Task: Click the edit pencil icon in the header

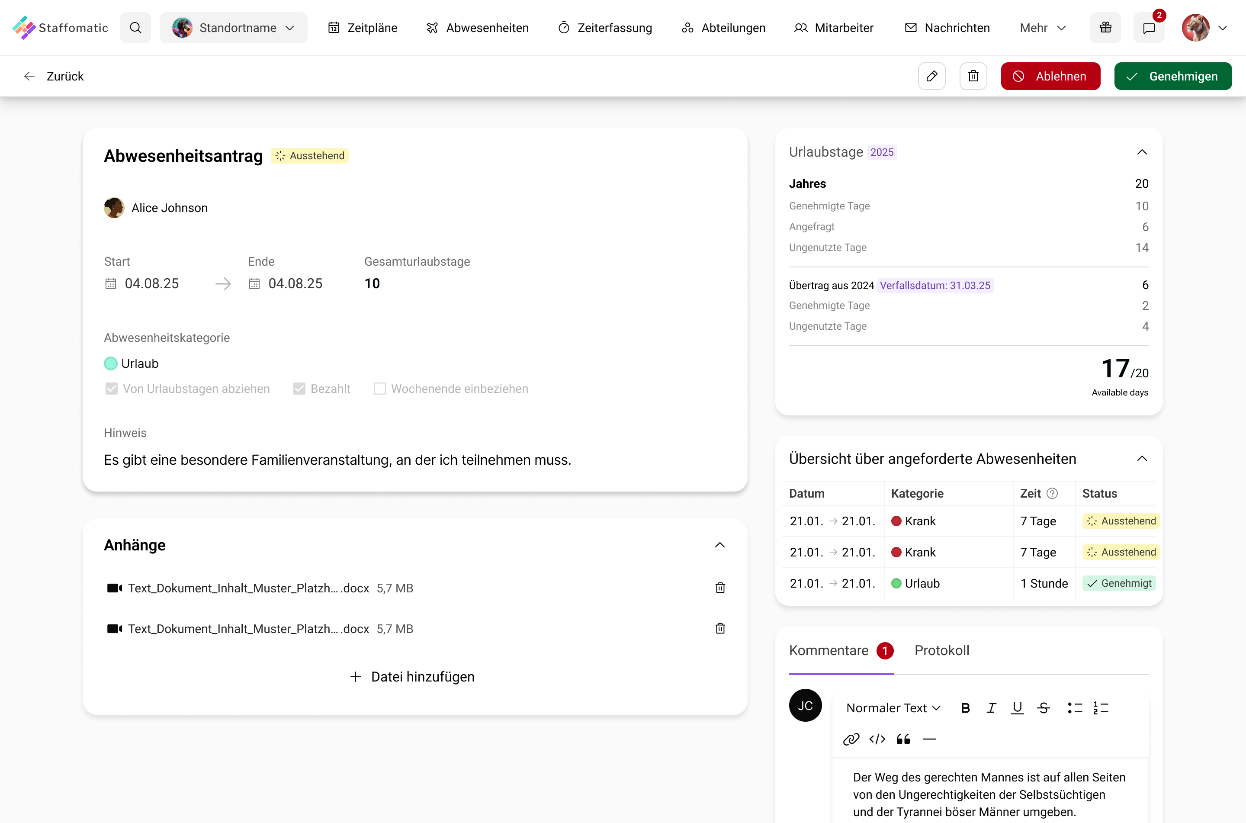Action: (x=932, y=76)
